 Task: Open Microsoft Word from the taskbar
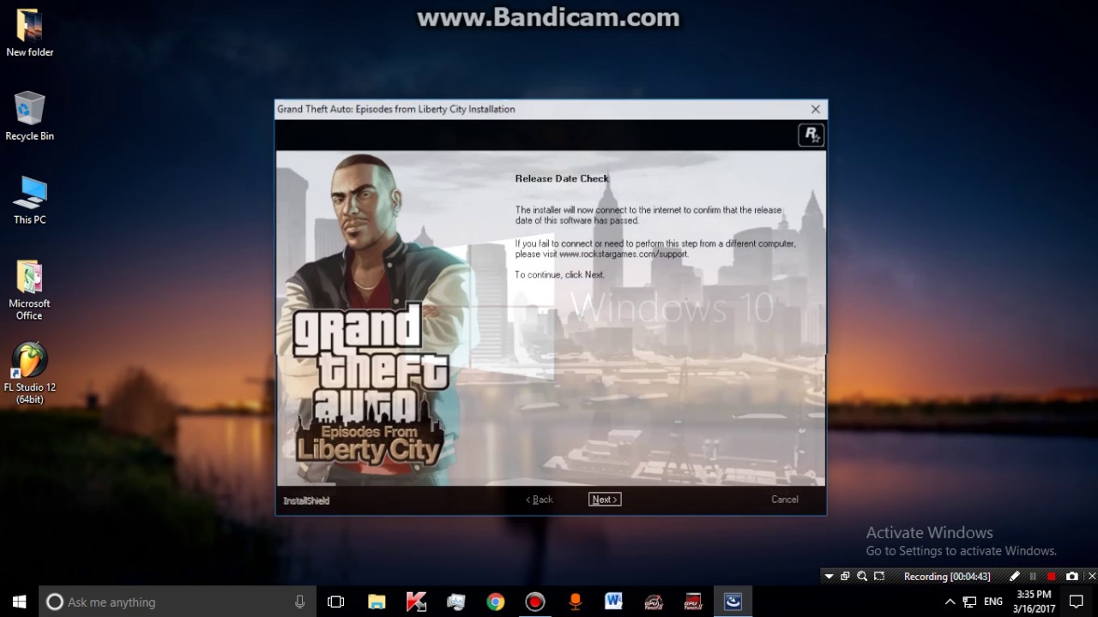[613, 602]
